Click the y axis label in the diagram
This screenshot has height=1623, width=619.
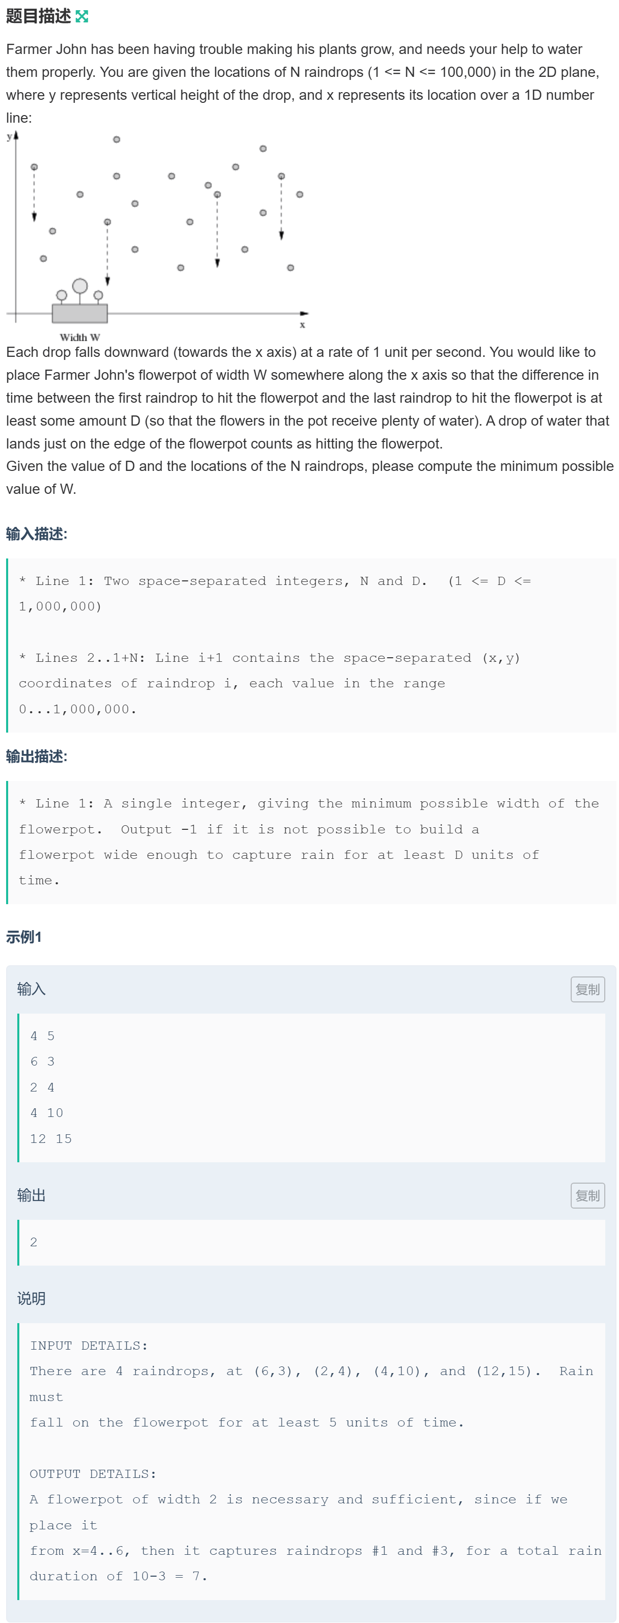click(x=10, y=136)
